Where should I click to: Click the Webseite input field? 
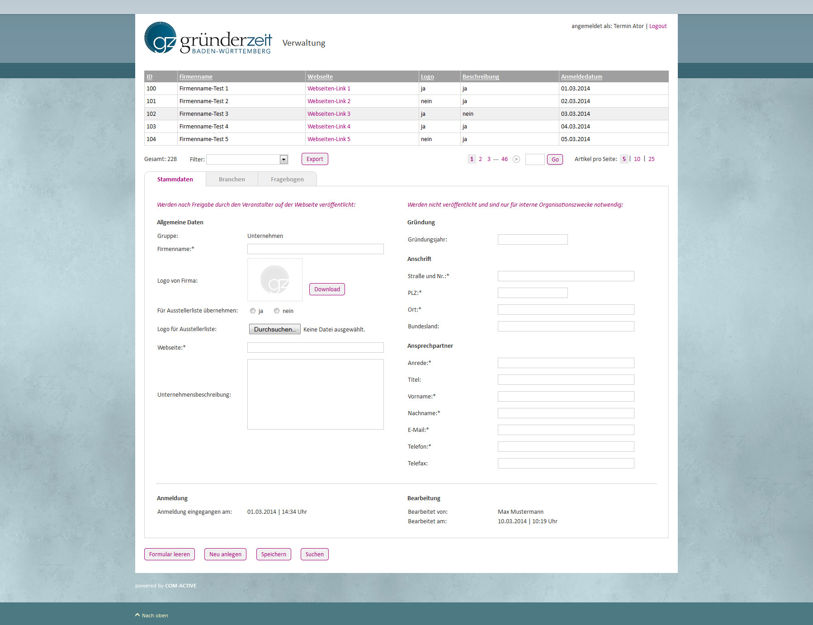tap(316, 348)
